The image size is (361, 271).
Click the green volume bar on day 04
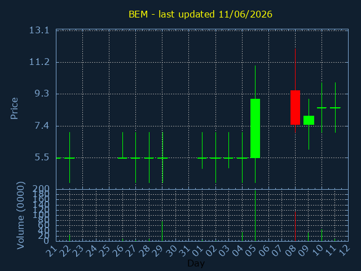point(242,236)
